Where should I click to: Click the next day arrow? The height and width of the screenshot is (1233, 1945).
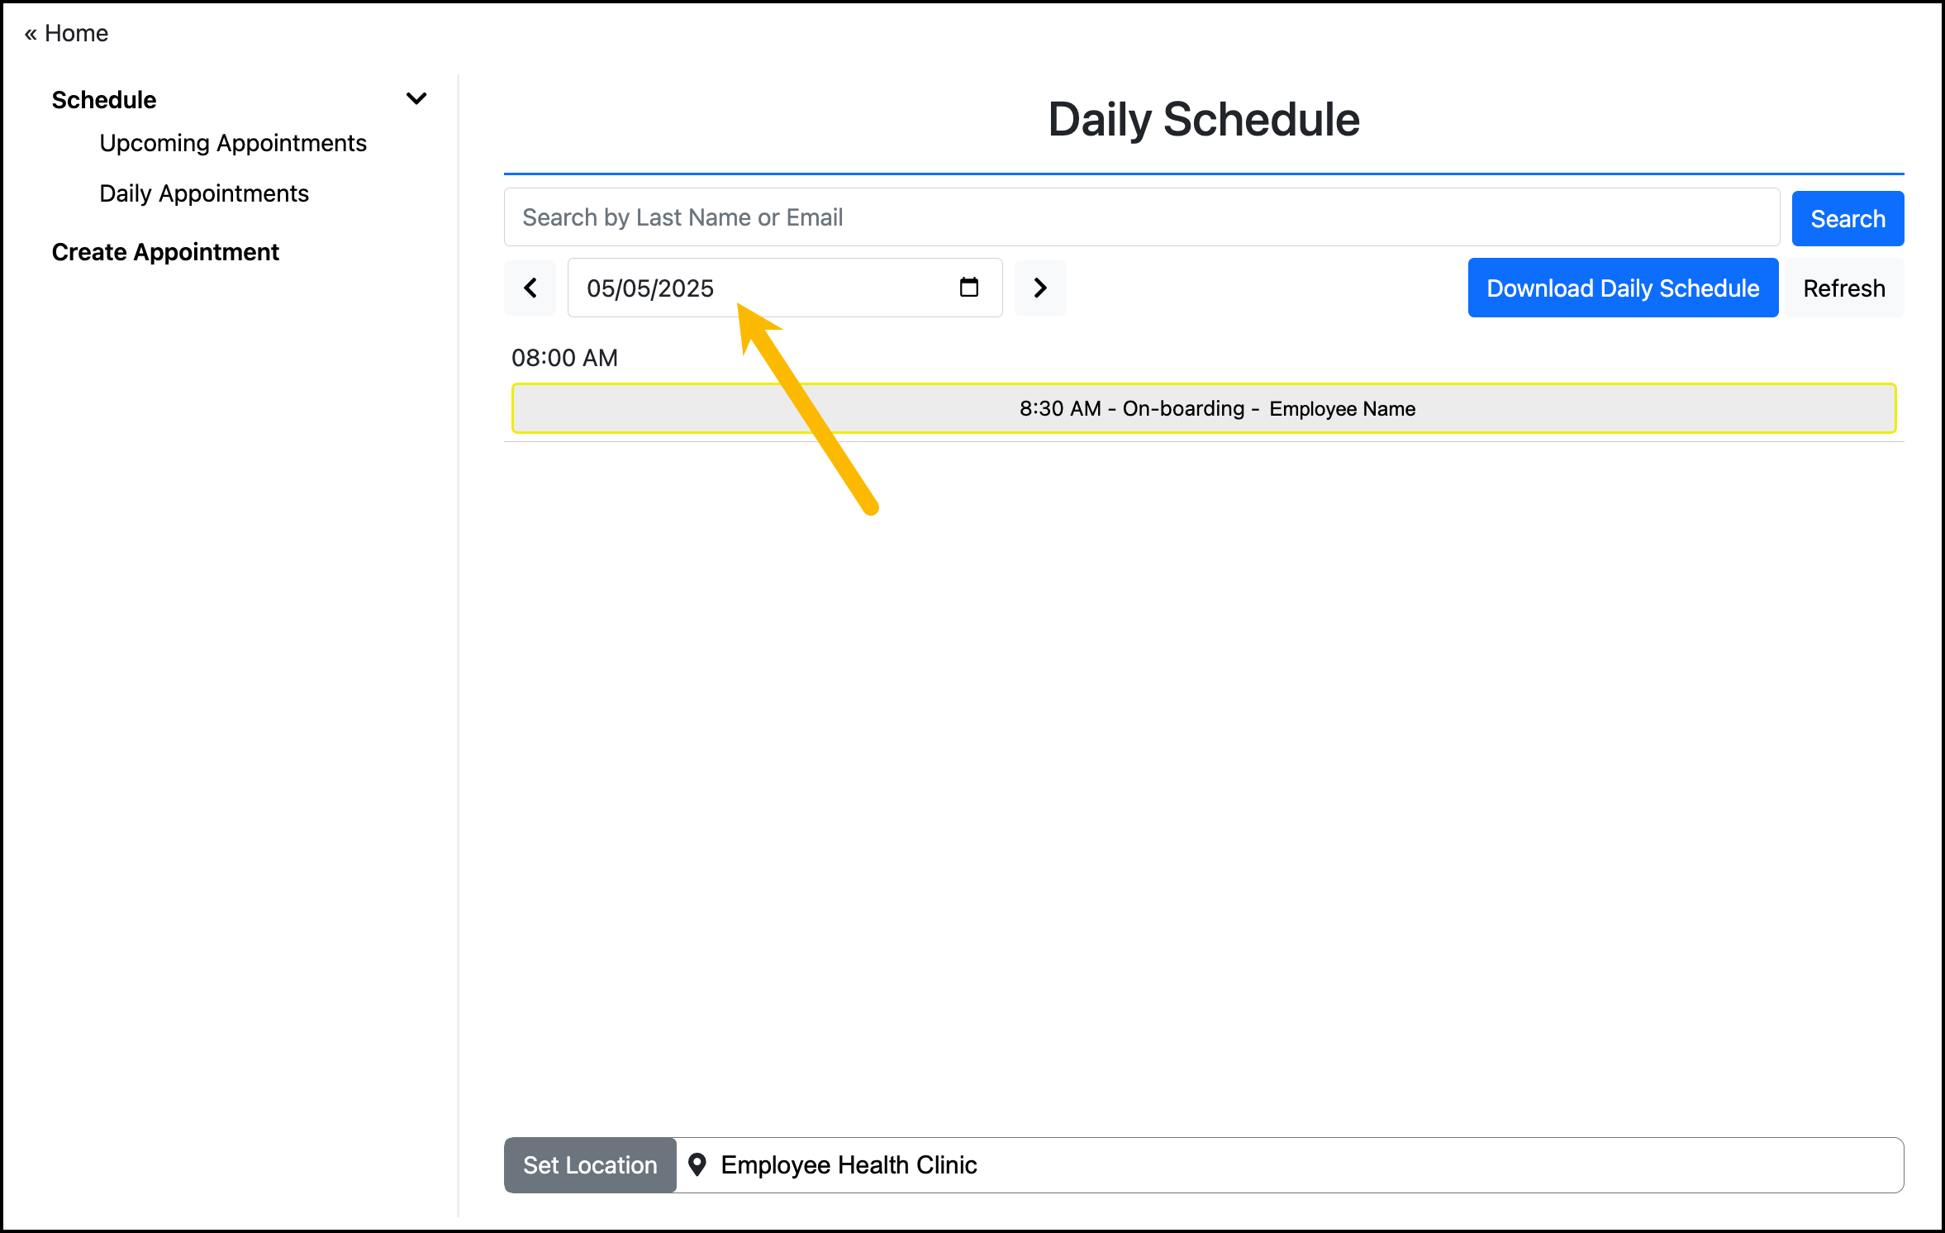tap(1040, 288)
